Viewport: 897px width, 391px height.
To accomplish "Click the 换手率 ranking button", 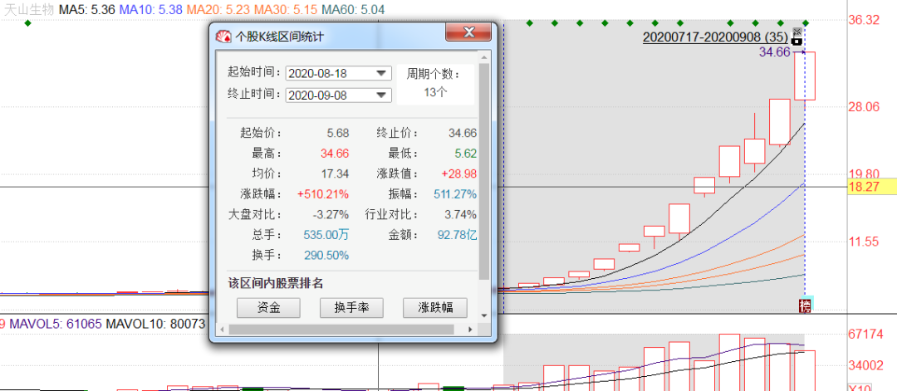I will pyautogui.click(x=351, y=308).
